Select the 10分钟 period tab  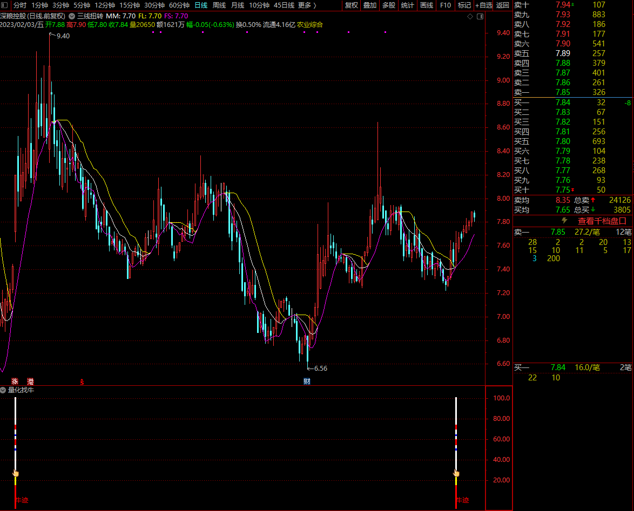click(x=259, y=5)
